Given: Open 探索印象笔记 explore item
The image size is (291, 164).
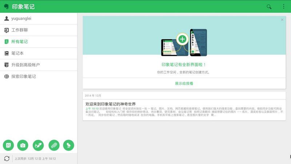Looking at the screenshot, I should tap(39, 77).
